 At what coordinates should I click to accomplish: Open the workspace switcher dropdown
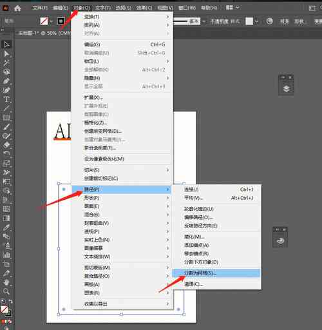pos(232,8)
